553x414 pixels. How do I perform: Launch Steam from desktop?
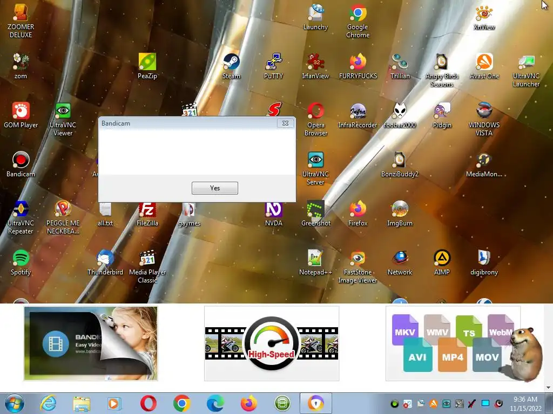(x=231, y=66)
